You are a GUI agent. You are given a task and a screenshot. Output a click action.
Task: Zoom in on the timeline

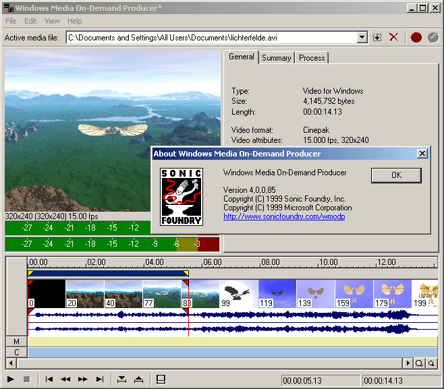click(419, 363)
